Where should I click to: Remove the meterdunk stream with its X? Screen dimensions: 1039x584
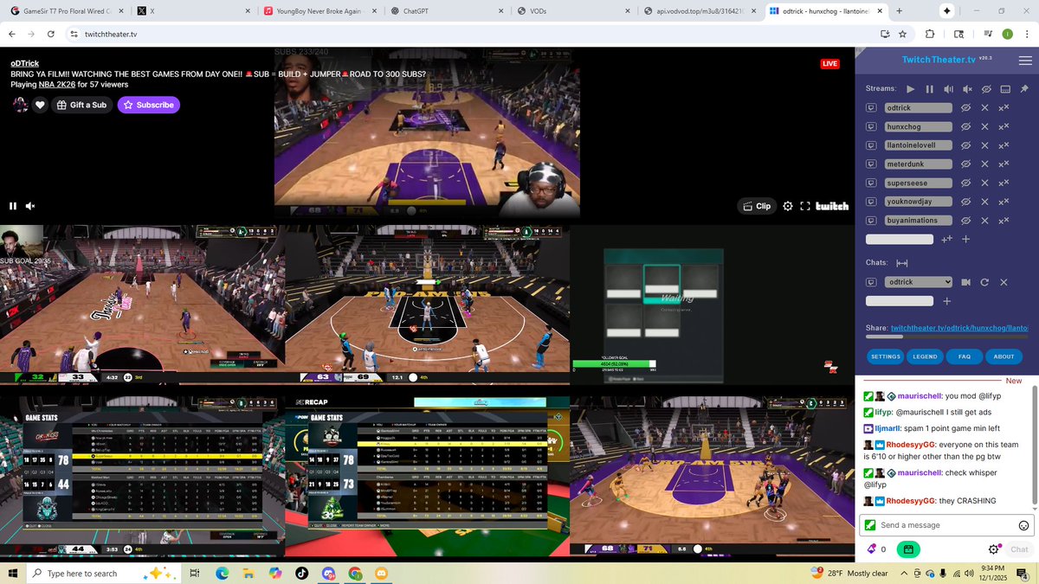click(984, 164)
